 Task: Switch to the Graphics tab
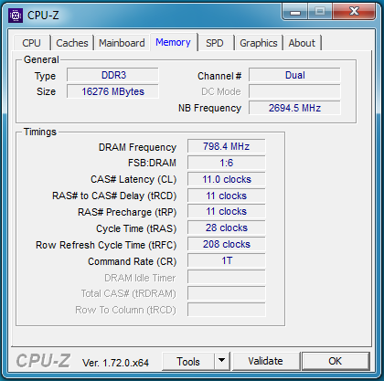click(259, 43)
